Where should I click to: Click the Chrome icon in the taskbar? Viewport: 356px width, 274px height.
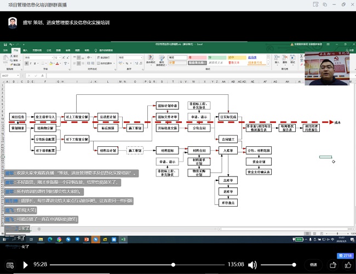(x=60, y=239)
